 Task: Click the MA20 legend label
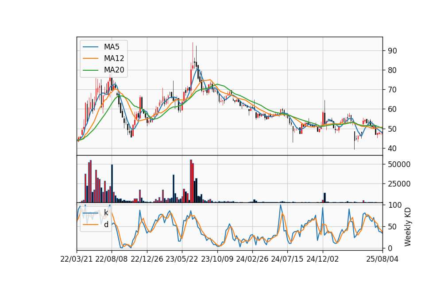(x=114, y=70)
